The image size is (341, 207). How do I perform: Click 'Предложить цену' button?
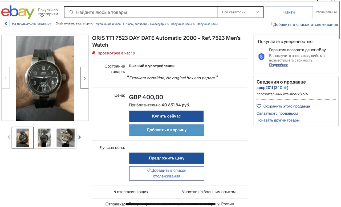click(167, 158)
